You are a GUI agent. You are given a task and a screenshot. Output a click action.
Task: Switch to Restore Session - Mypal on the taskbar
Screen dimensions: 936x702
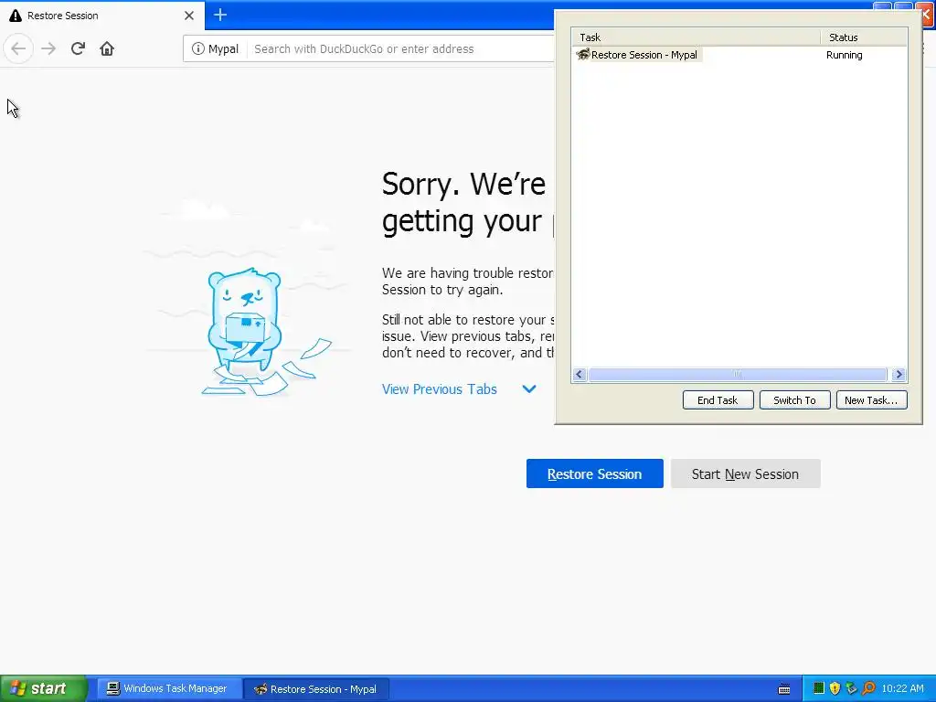coord(316,689)
